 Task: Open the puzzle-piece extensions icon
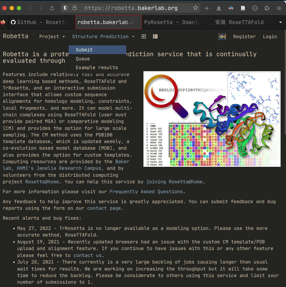click(x=267, y=8)
